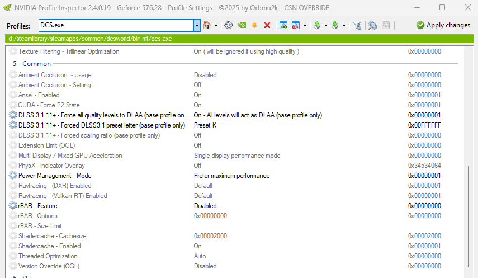Click the 0x34534064 hex value

[424, 166]
